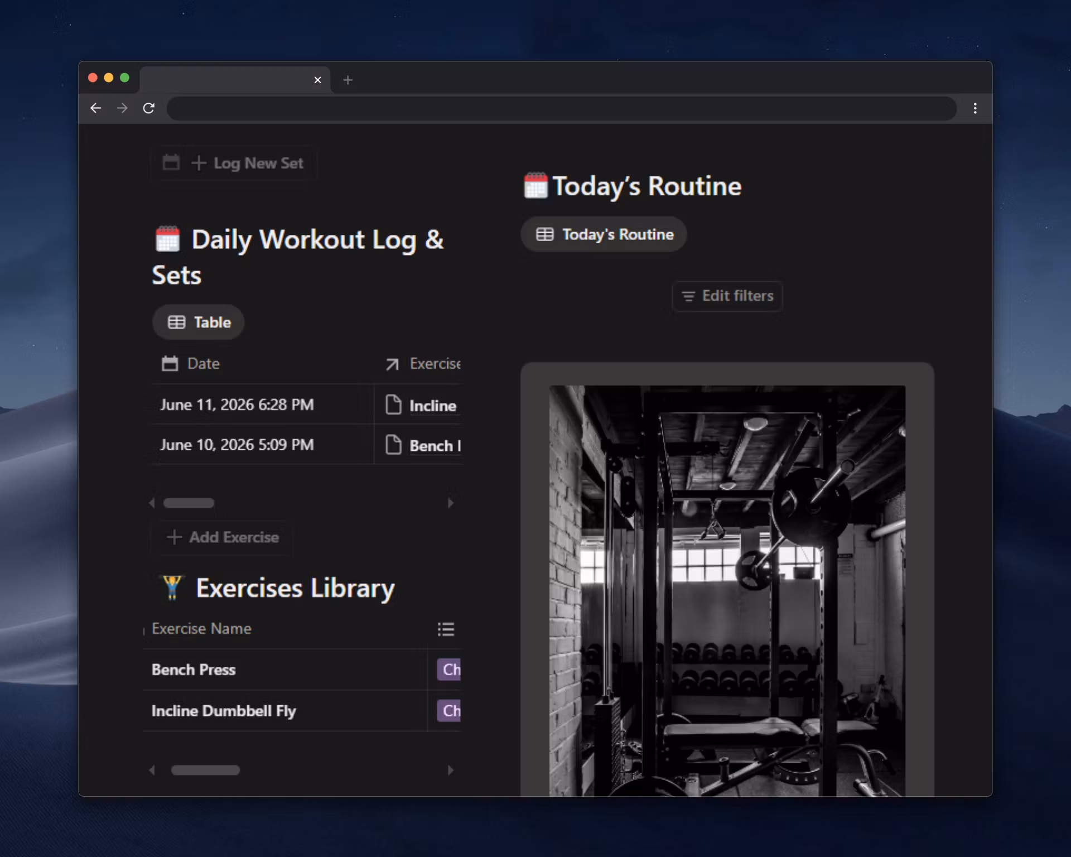Click the page icon beside Bench

pyautogui.click(x=393, y=445)
